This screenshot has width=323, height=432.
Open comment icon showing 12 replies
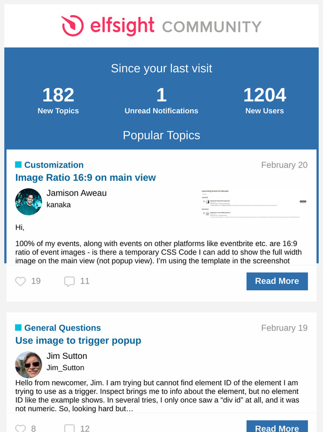click(x=69, y=428)
